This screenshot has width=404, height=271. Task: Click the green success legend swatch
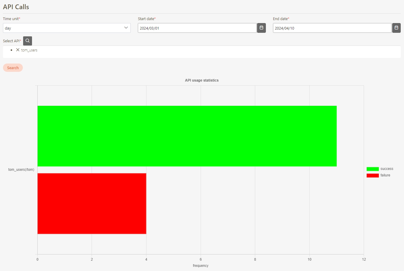373,169
